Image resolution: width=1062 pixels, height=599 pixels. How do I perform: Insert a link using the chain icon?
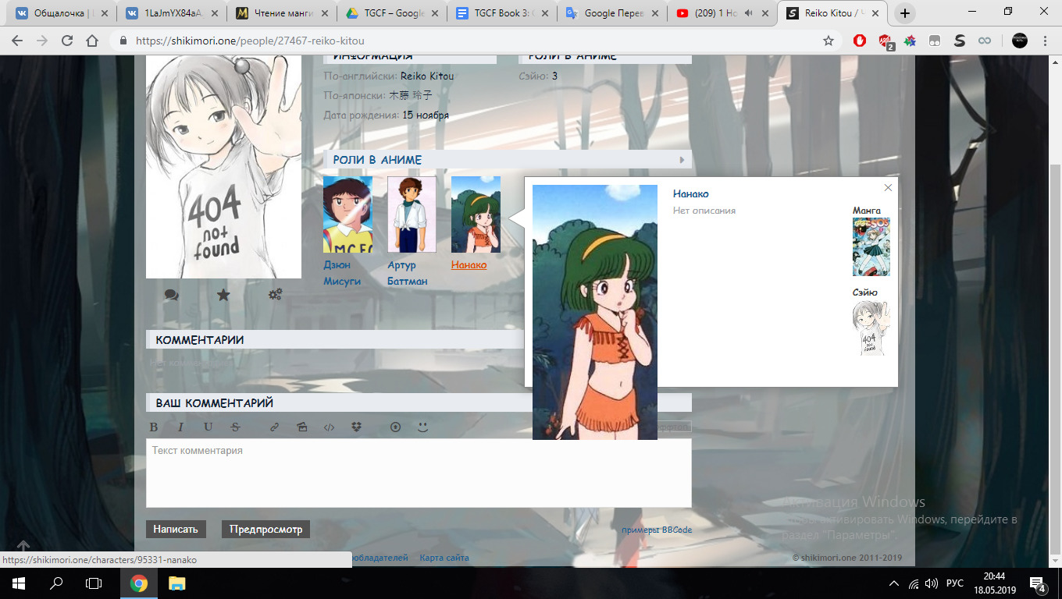(x=274, y=427)
